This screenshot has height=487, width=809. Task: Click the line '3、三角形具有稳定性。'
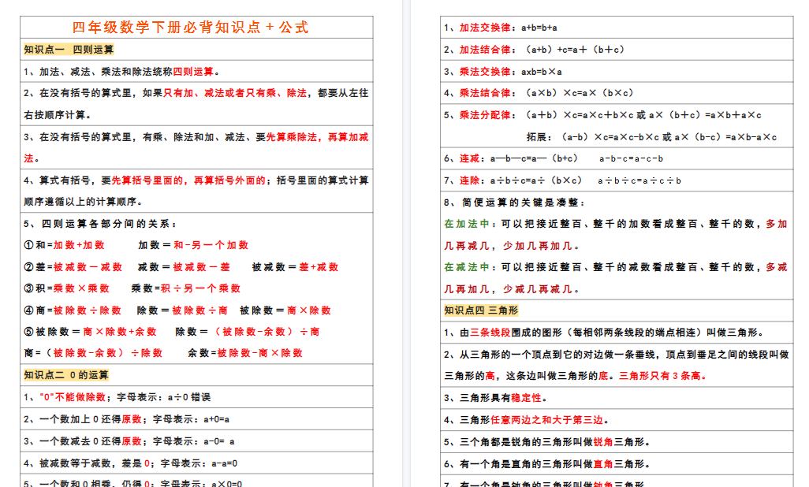[495, 398]
